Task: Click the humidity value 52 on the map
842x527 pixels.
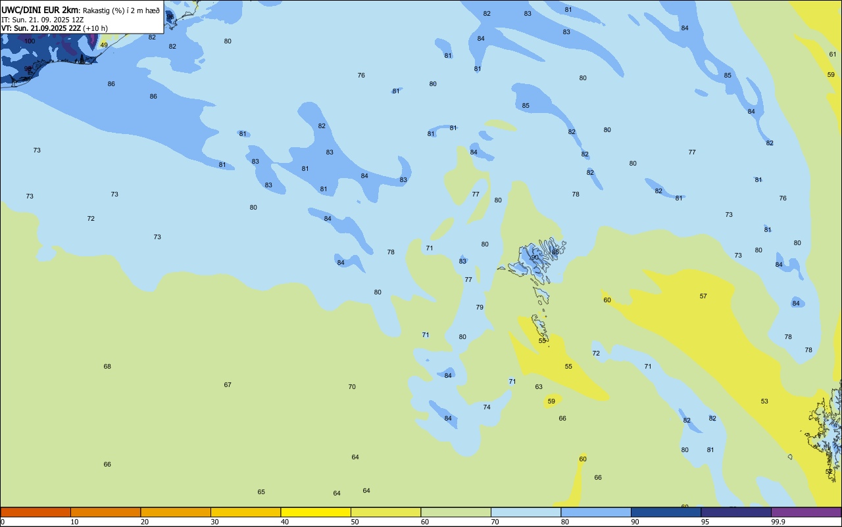Action: point(829,471)
